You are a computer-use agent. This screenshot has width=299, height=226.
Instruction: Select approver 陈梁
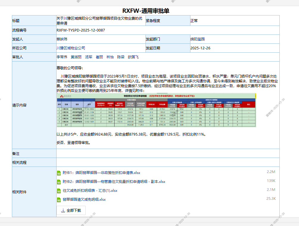[121, 57]
